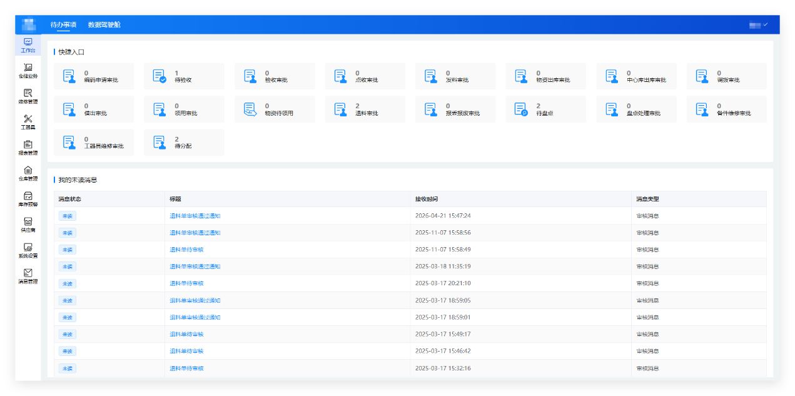
Task: Open the message received 2025-03-18 11:35:19
Action: (x=195, y=267)
